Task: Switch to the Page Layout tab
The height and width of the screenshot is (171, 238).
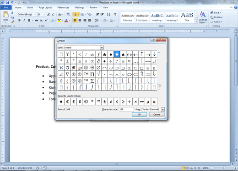Action: coord(45,7)
